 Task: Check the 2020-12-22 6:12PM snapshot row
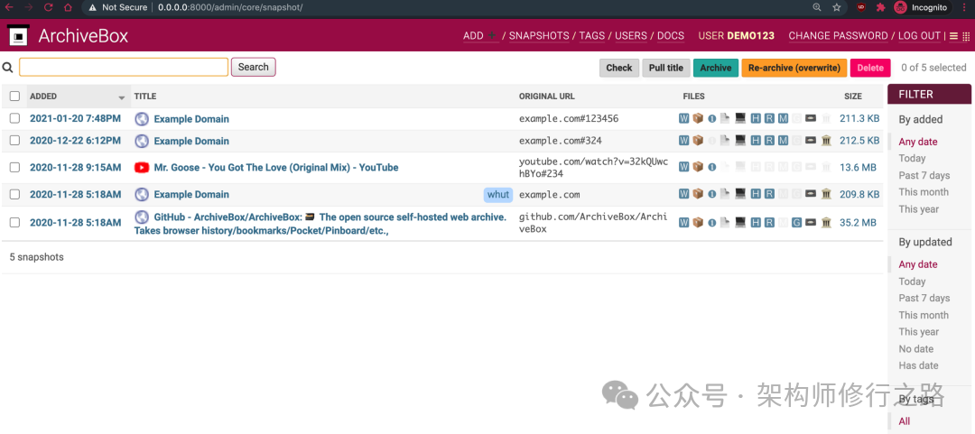[x=15, y=141]
